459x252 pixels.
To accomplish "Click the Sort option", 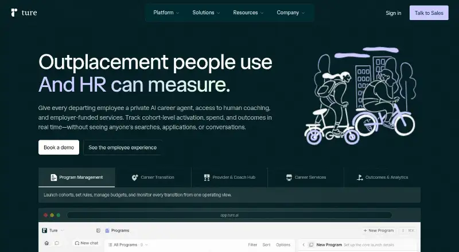I will click(266, 245).
